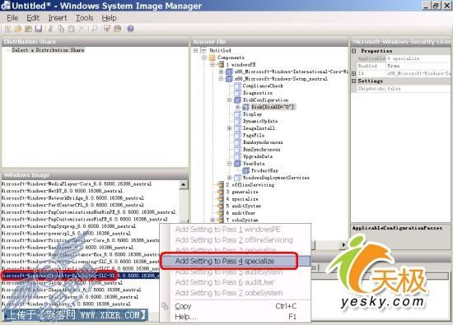This screenshot has width=453, height=325.
Task: Open the Tools menu
Action: pyautogui.click(x=84, y=18)
